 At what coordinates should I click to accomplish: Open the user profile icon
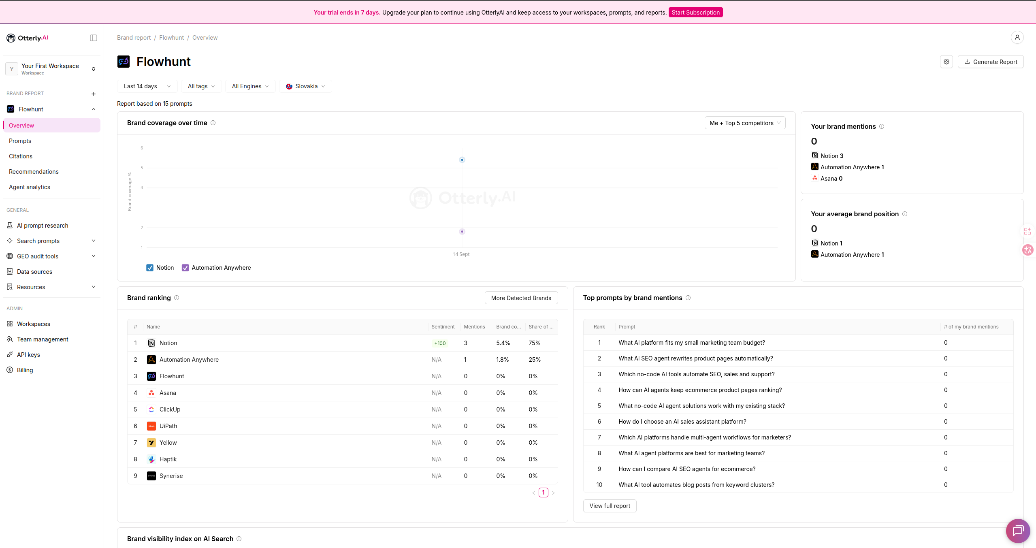tap(1017, 37)
